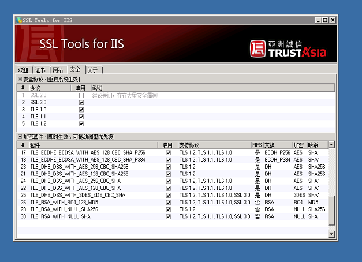Toggle the TLS 1.1 protocol checkbox

[x=81, y=117]
